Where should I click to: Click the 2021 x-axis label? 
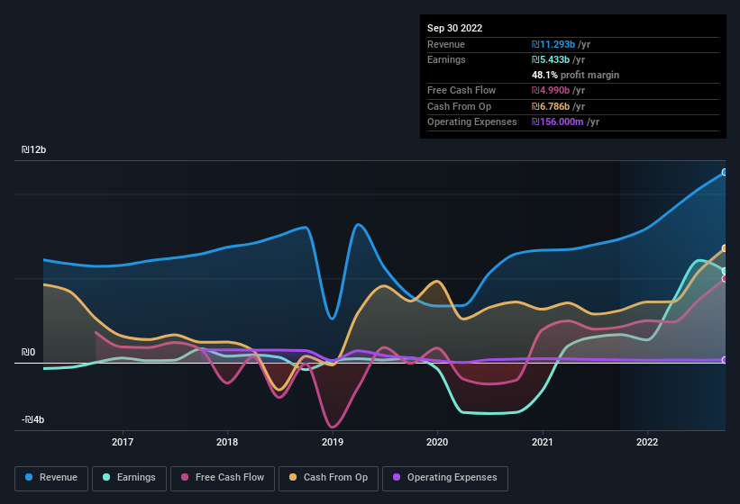tap(543, 442)
